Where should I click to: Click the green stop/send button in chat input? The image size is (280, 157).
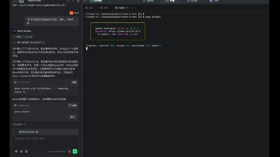(x=75, y=151)
